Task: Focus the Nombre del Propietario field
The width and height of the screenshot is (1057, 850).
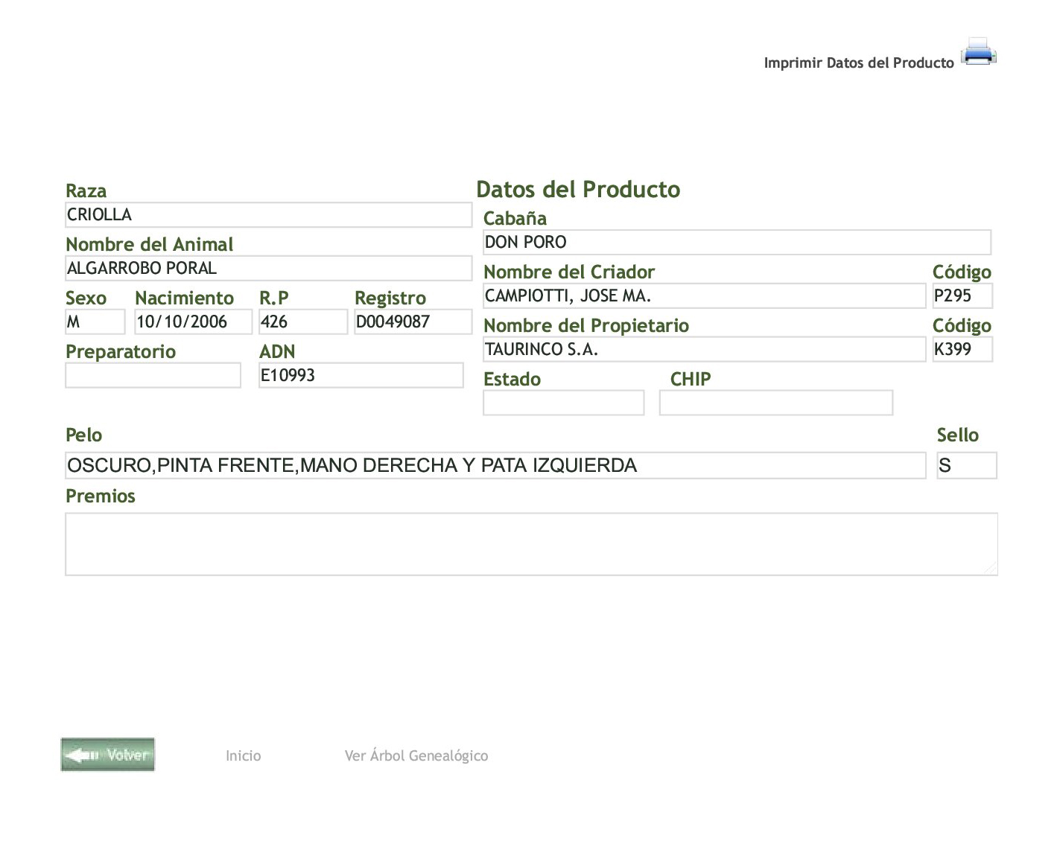Action: tap(704, 350)
